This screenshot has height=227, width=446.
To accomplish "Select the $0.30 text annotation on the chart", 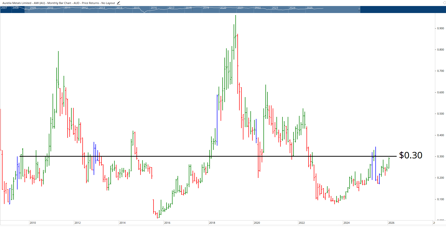I will [x=410, y=155].
